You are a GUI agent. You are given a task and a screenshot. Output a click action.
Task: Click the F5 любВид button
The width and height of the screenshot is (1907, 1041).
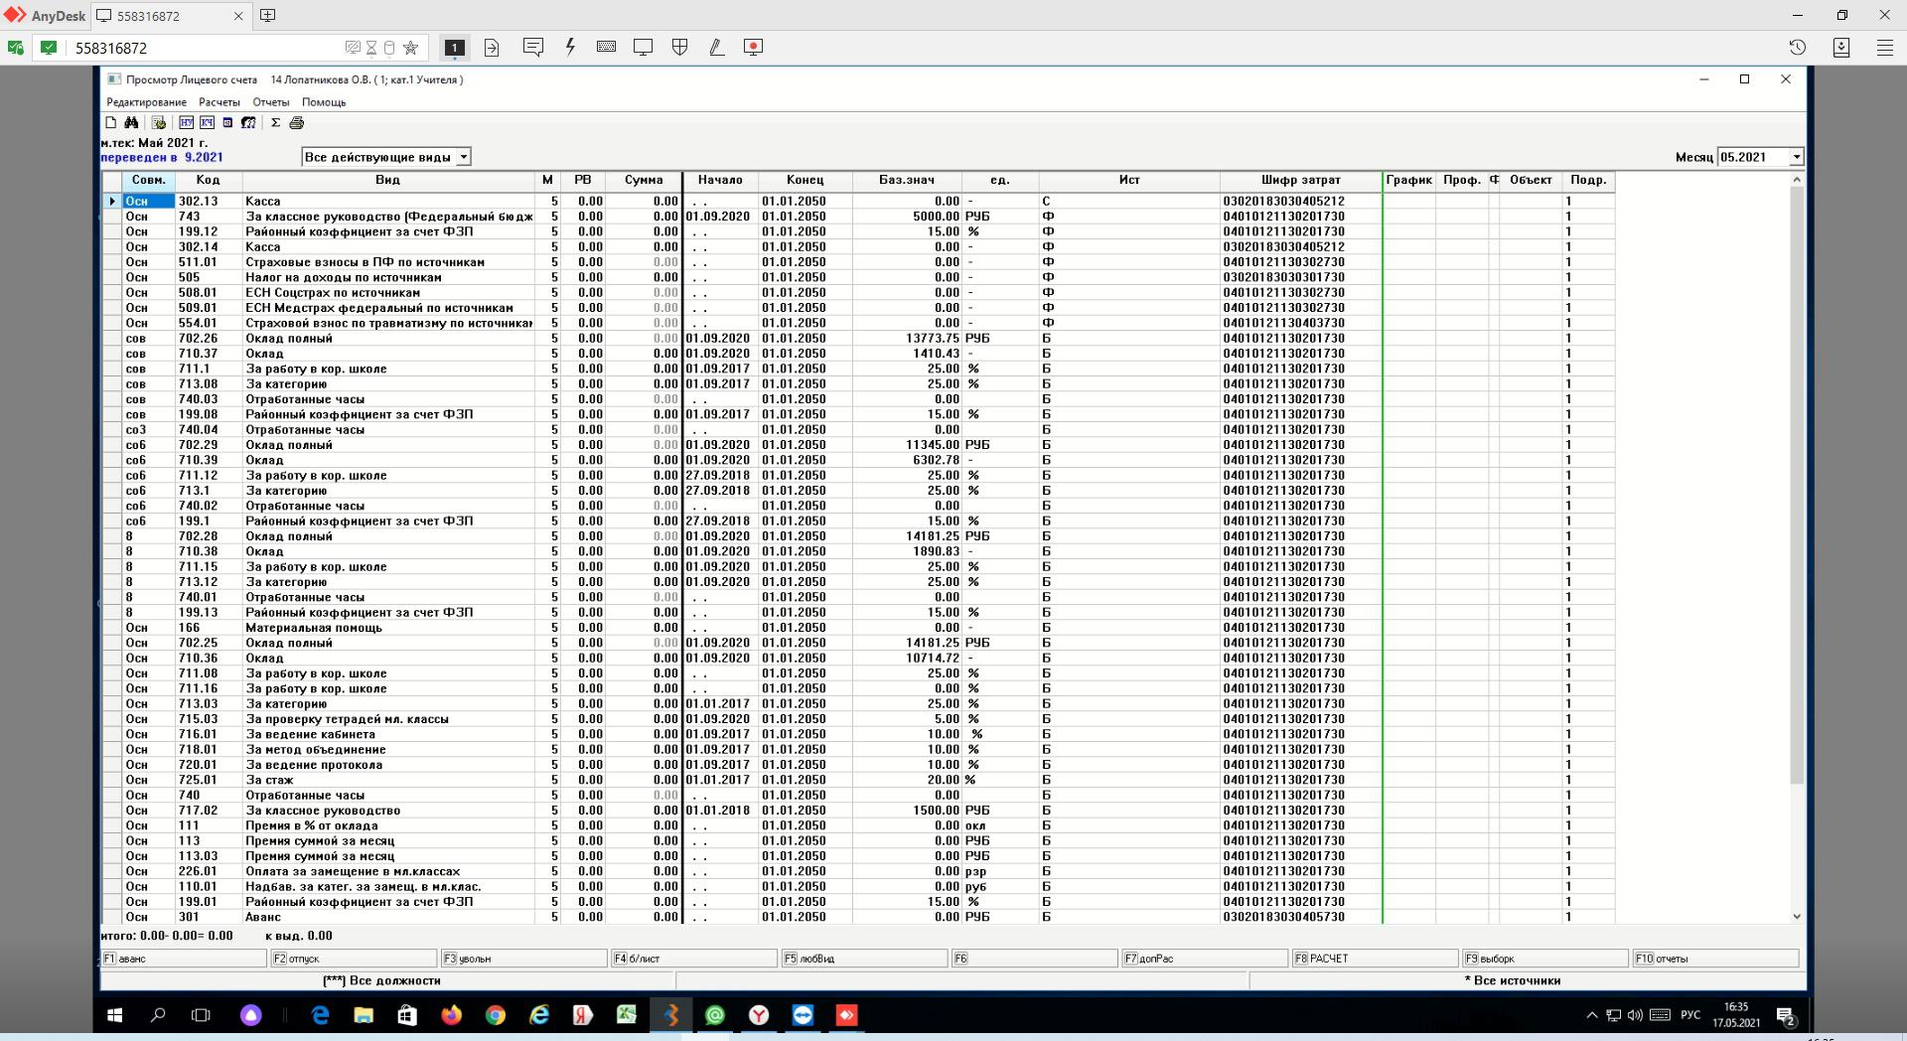(x=864, y=959)
